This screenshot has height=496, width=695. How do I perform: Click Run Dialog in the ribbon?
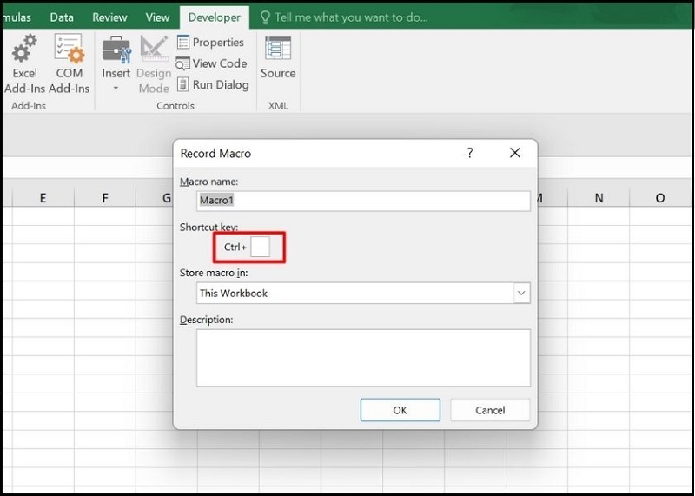213,84
